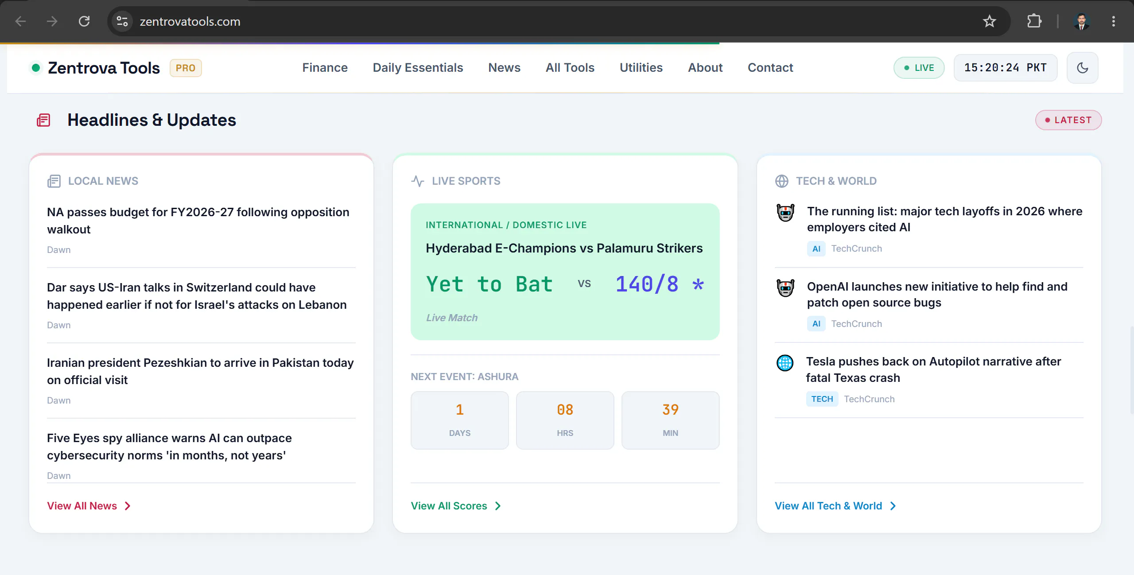Click the browser forward arrow
The image size is (1134, 575).
coord(52,21)
